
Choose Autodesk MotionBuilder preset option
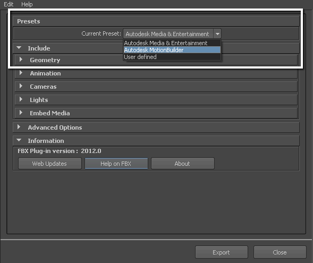172,50
